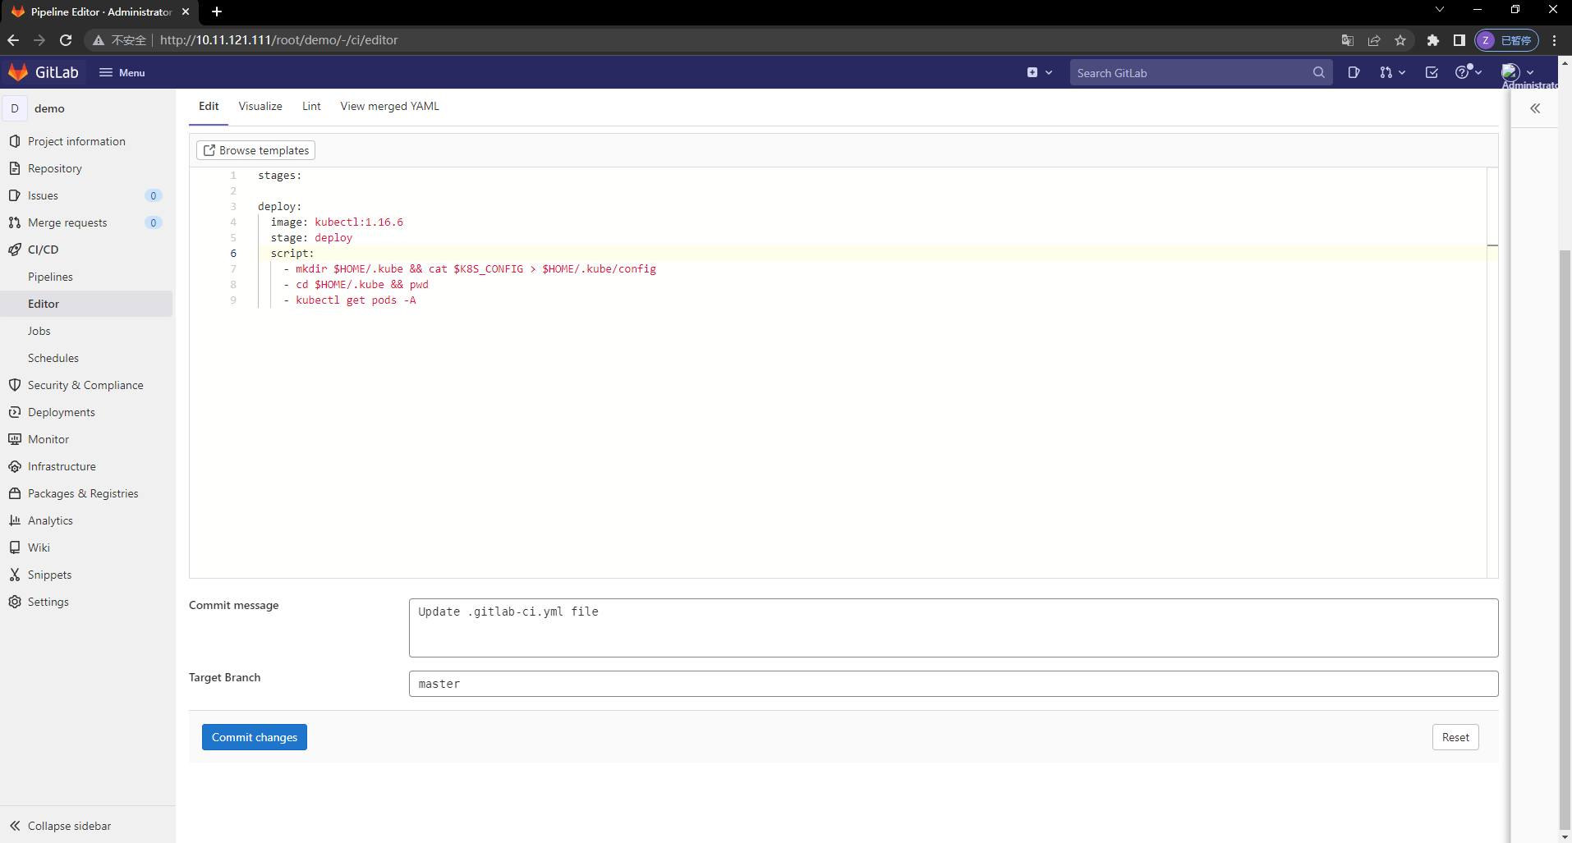The height and width of the screenshot is (843, 1572).
Task: Click the browser profile avatar button
Action: click(1506, 40)
